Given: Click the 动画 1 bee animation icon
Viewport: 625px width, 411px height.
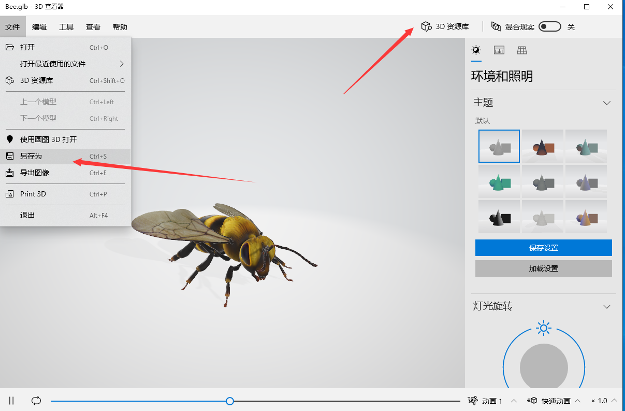Looking at the screenshot, I should (x=473, y=401).
